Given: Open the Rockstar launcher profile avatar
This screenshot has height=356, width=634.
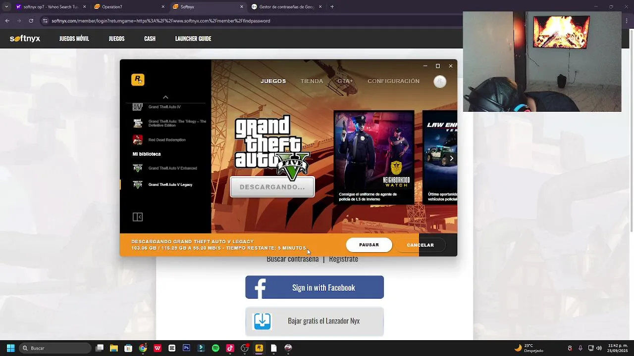Looking at the screenshot, I should 440,82.
